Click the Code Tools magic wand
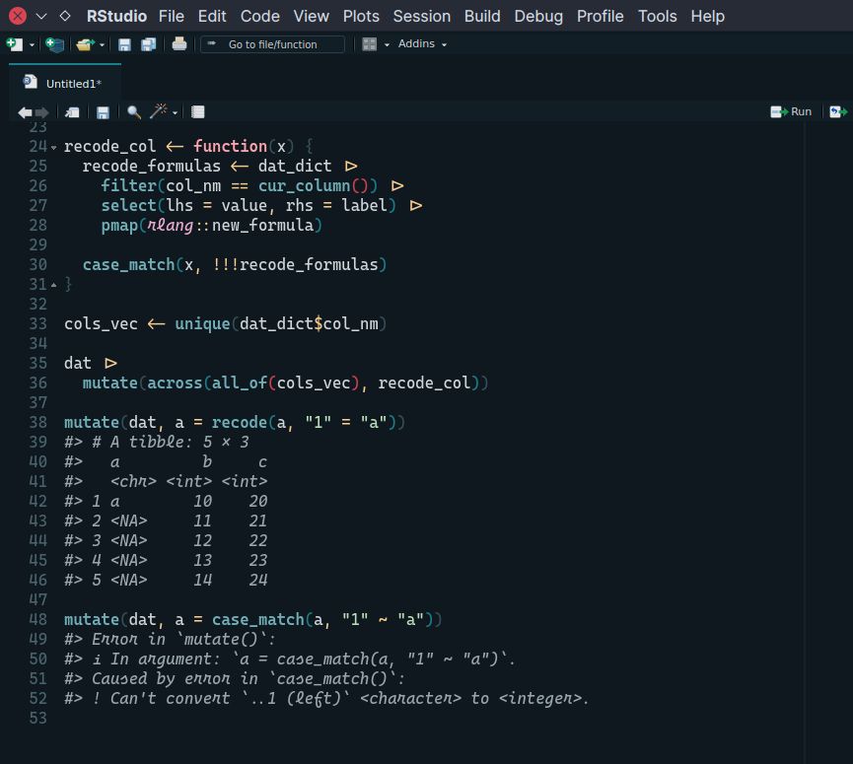Screen dimensions: 853x764 coord(159,111)
